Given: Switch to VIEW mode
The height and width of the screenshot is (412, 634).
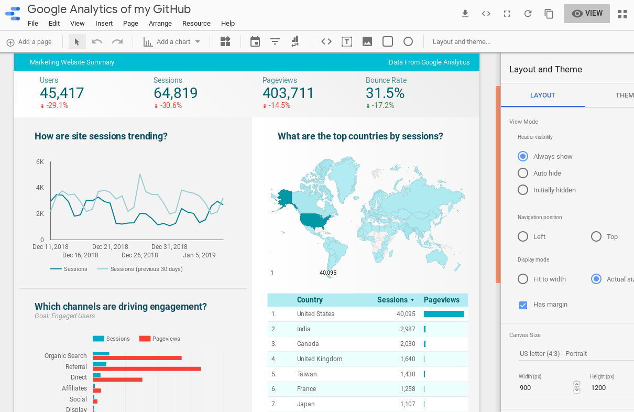Looking at the screenshot, I should (x=586, y=14).
